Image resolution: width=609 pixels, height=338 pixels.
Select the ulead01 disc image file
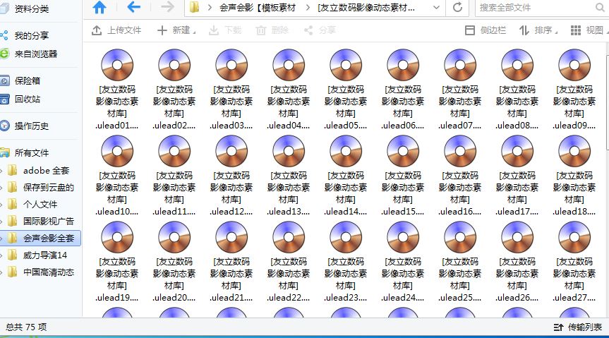117,89
